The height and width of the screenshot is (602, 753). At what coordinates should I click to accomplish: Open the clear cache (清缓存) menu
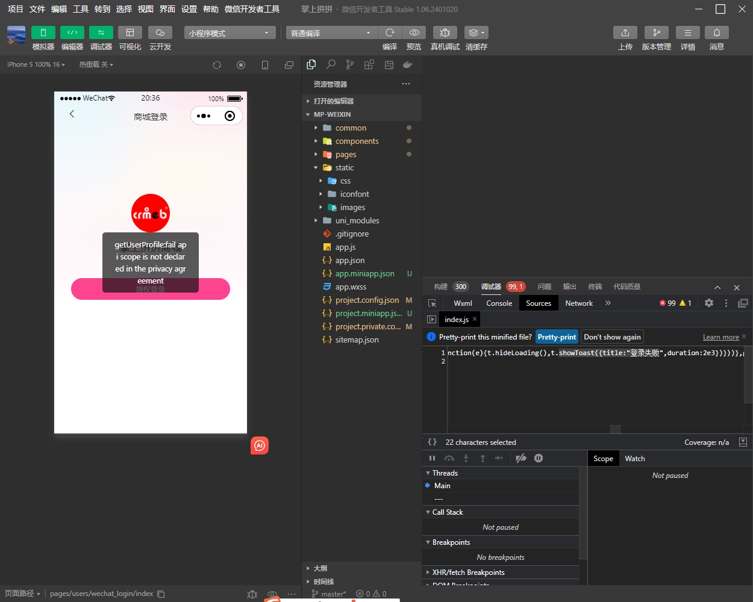point(476,33)
